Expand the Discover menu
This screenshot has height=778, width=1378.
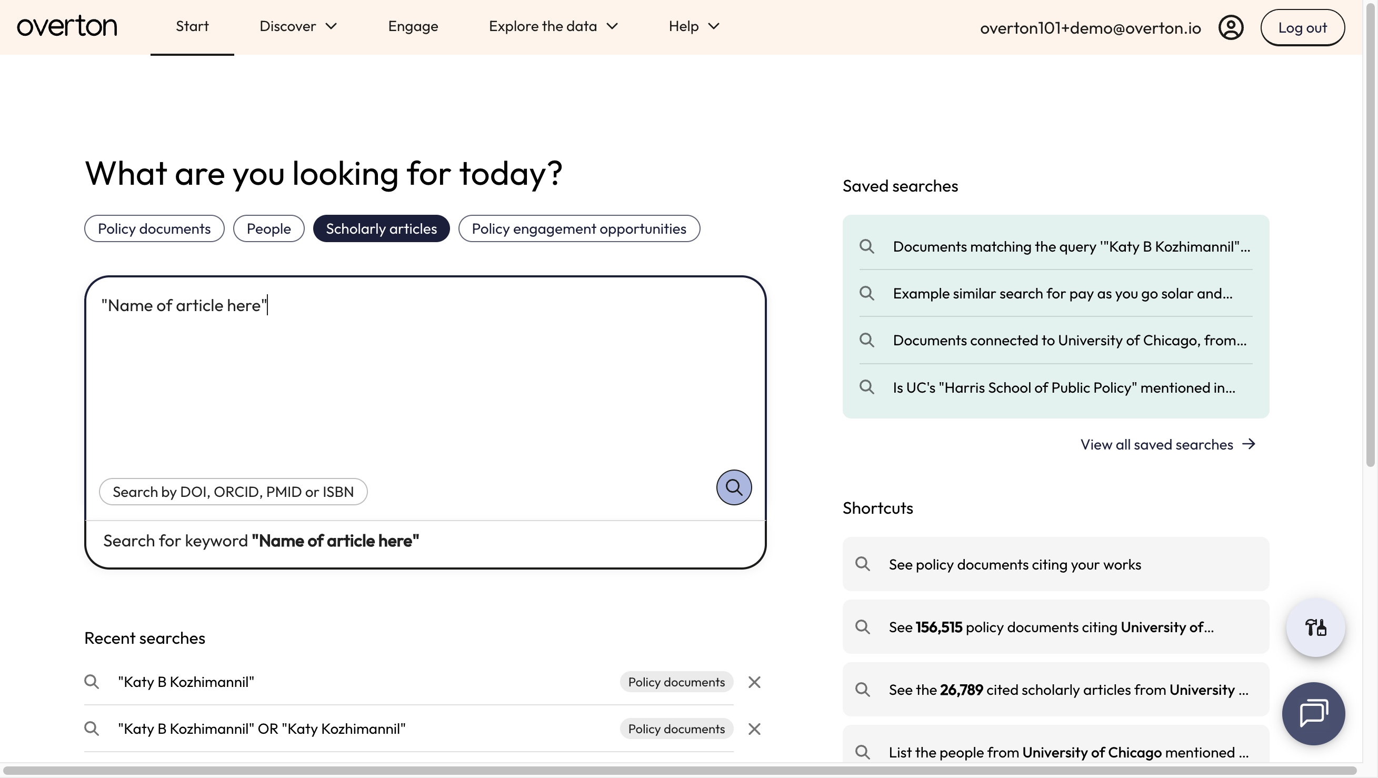(298, 26)
